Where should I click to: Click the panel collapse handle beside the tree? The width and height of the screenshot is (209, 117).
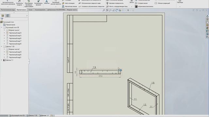(29, 61)
